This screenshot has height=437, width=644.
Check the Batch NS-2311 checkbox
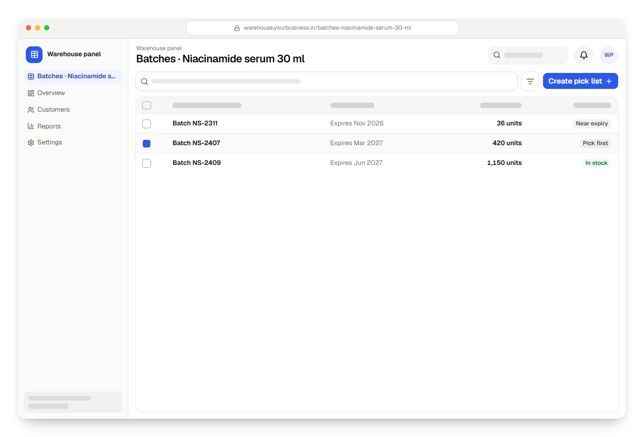[147, 124]
